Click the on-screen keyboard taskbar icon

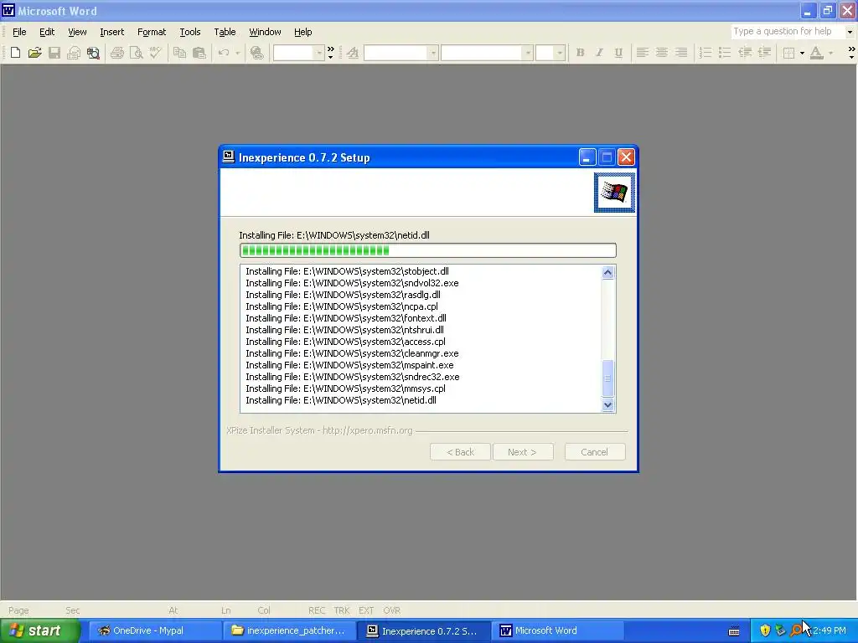point(734,631)
